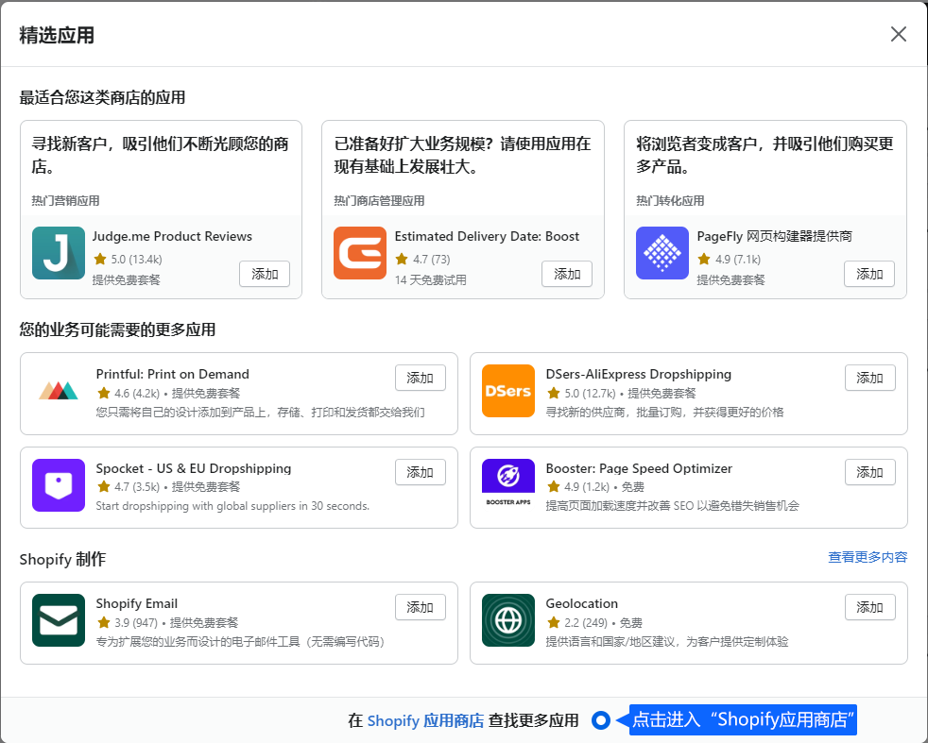Add the Geolocation app
The image size is (928, 743).
tap(869, 607)
